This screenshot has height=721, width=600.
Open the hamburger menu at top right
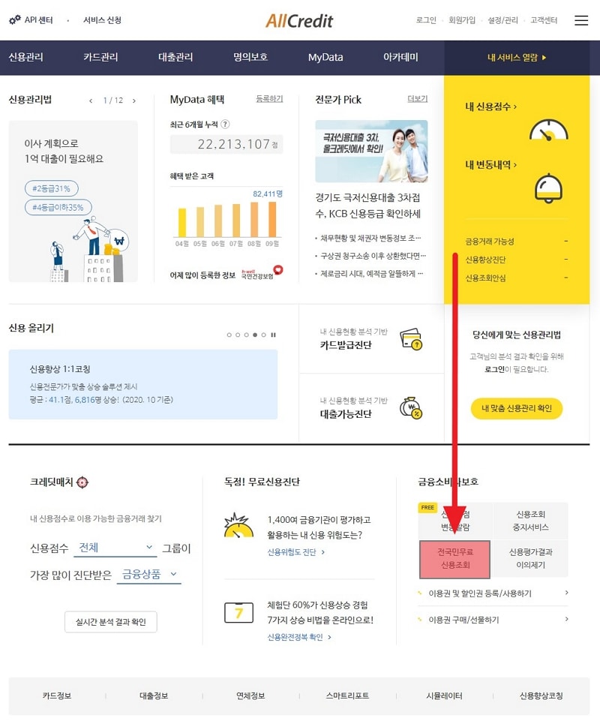click(583, 20)
